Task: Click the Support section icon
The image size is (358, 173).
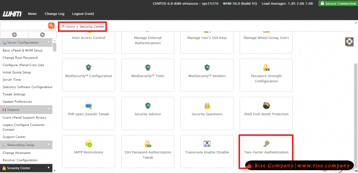Action: 4,110
